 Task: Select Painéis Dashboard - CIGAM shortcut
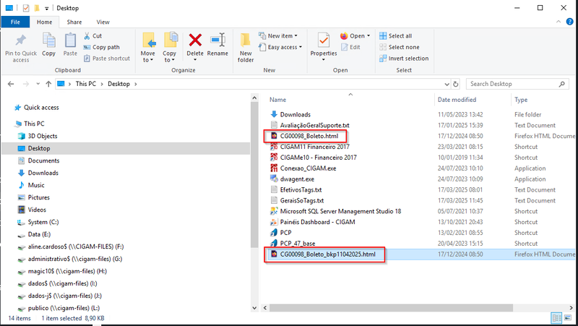317,222
